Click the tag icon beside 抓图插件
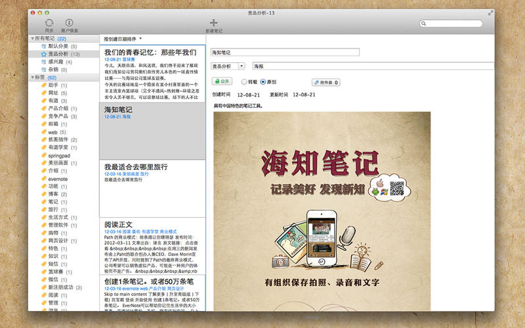 43,140
